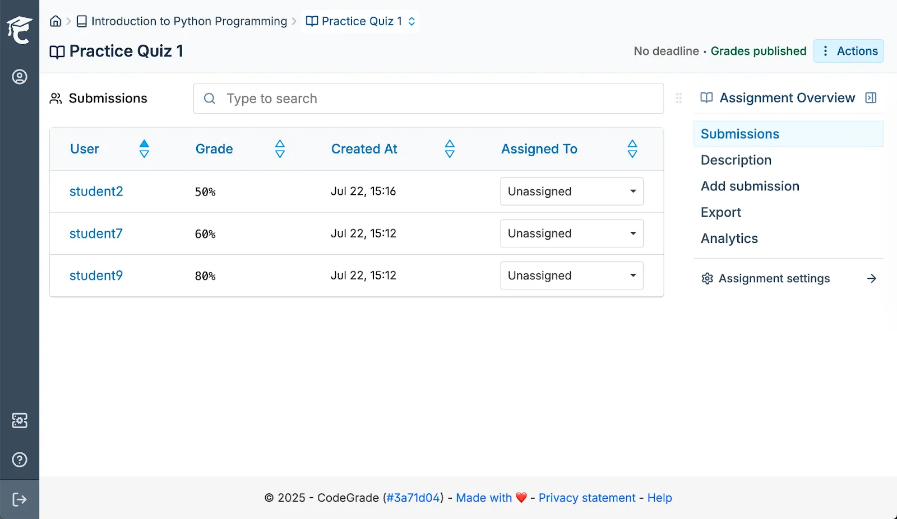
Task: Click the Created At column header
Action: [364, 149]
